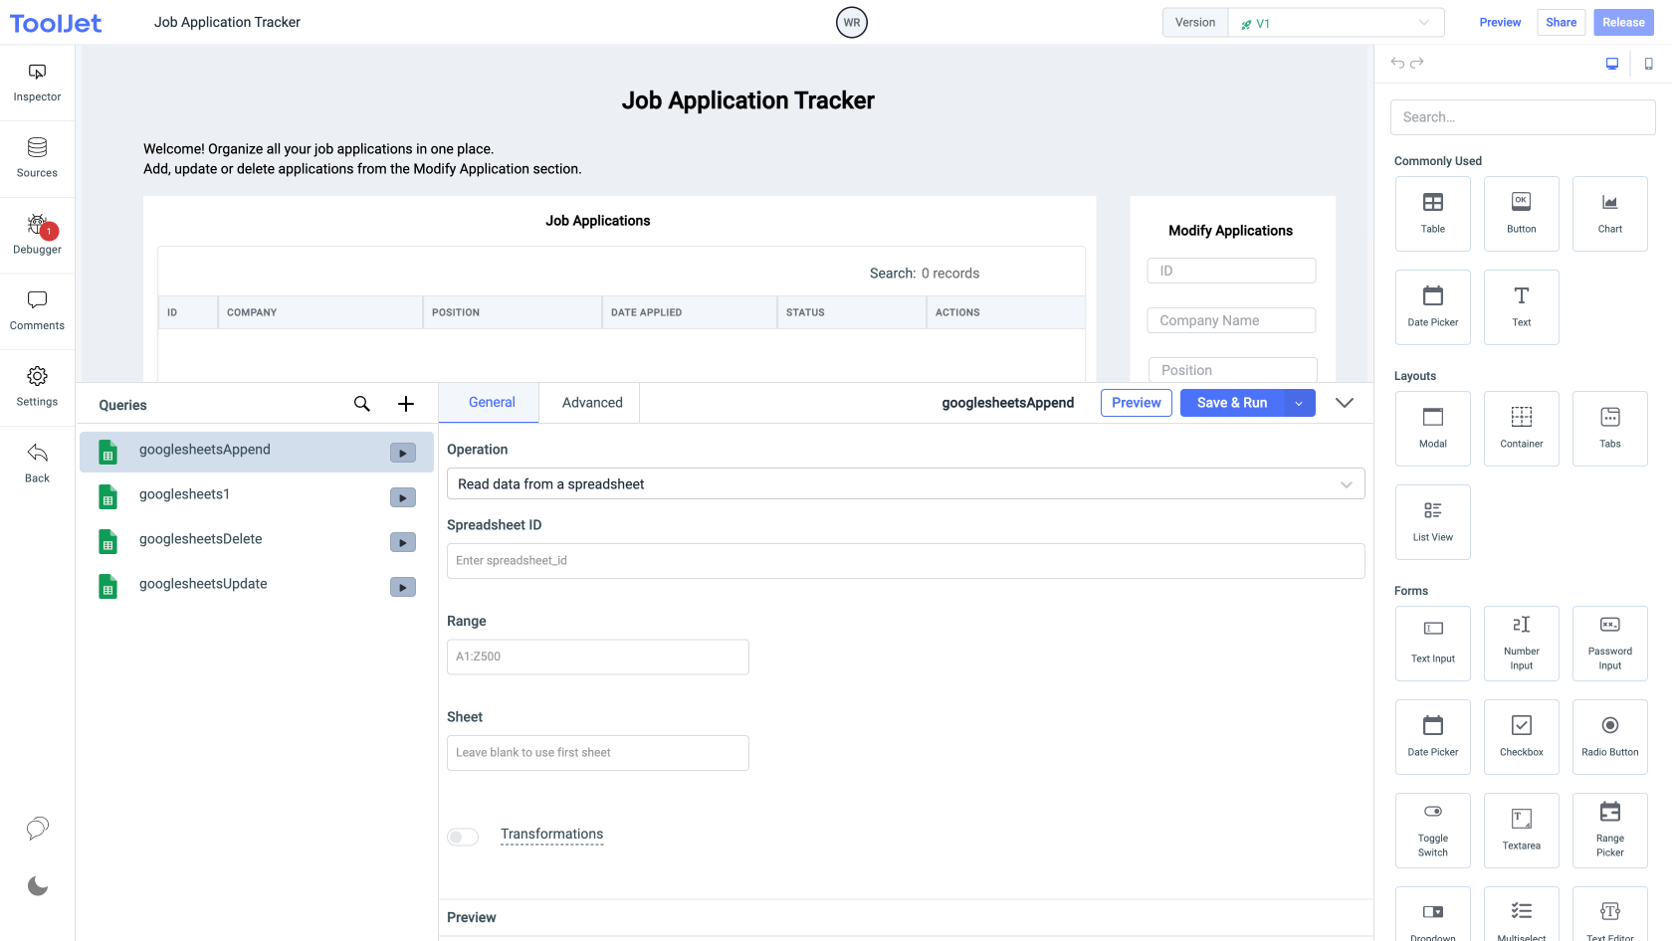Select the General tab
The width and height of the screenshot is (1672, 941).
coord(492,403)
